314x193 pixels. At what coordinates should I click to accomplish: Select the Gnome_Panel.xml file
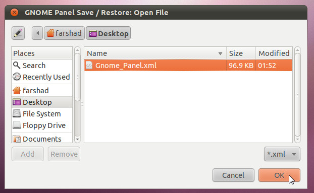[188, 66]
